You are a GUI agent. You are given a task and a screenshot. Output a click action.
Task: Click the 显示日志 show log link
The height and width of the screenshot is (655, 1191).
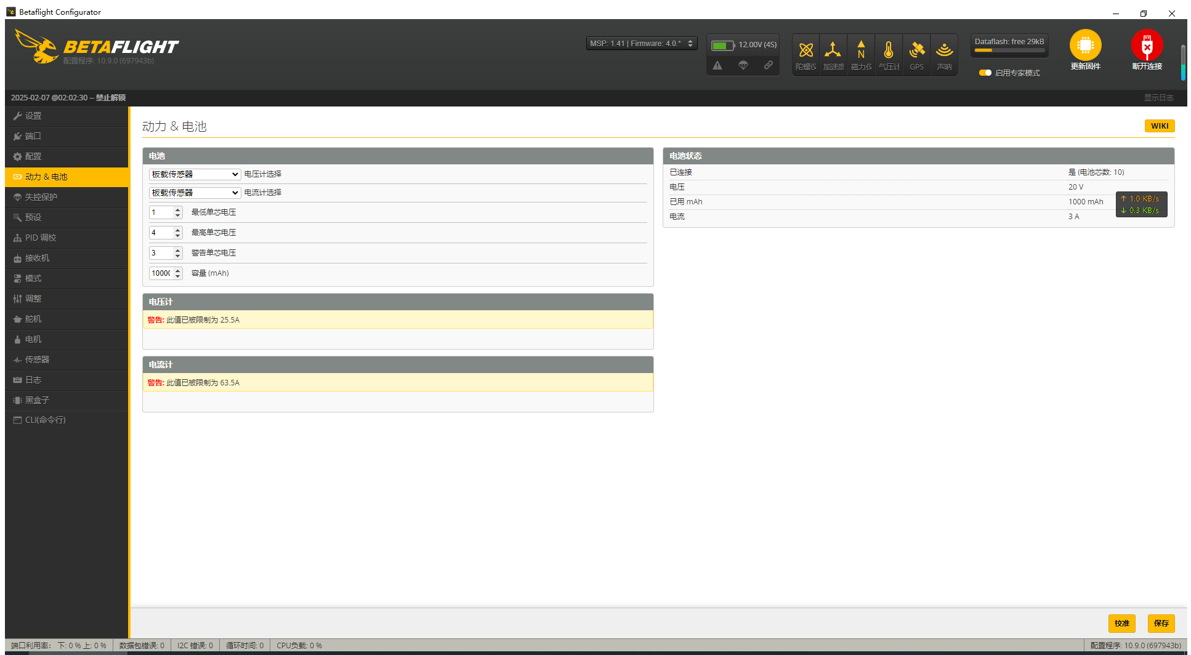click(x=1158, y=98)
